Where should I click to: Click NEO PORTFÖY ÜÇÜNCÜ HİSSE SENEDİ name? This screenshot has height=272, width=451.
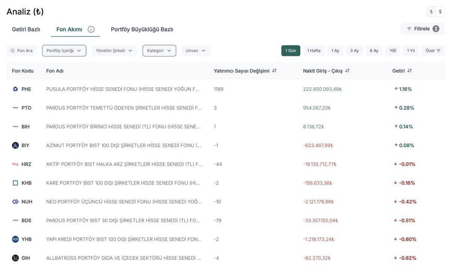click(124, 202)
